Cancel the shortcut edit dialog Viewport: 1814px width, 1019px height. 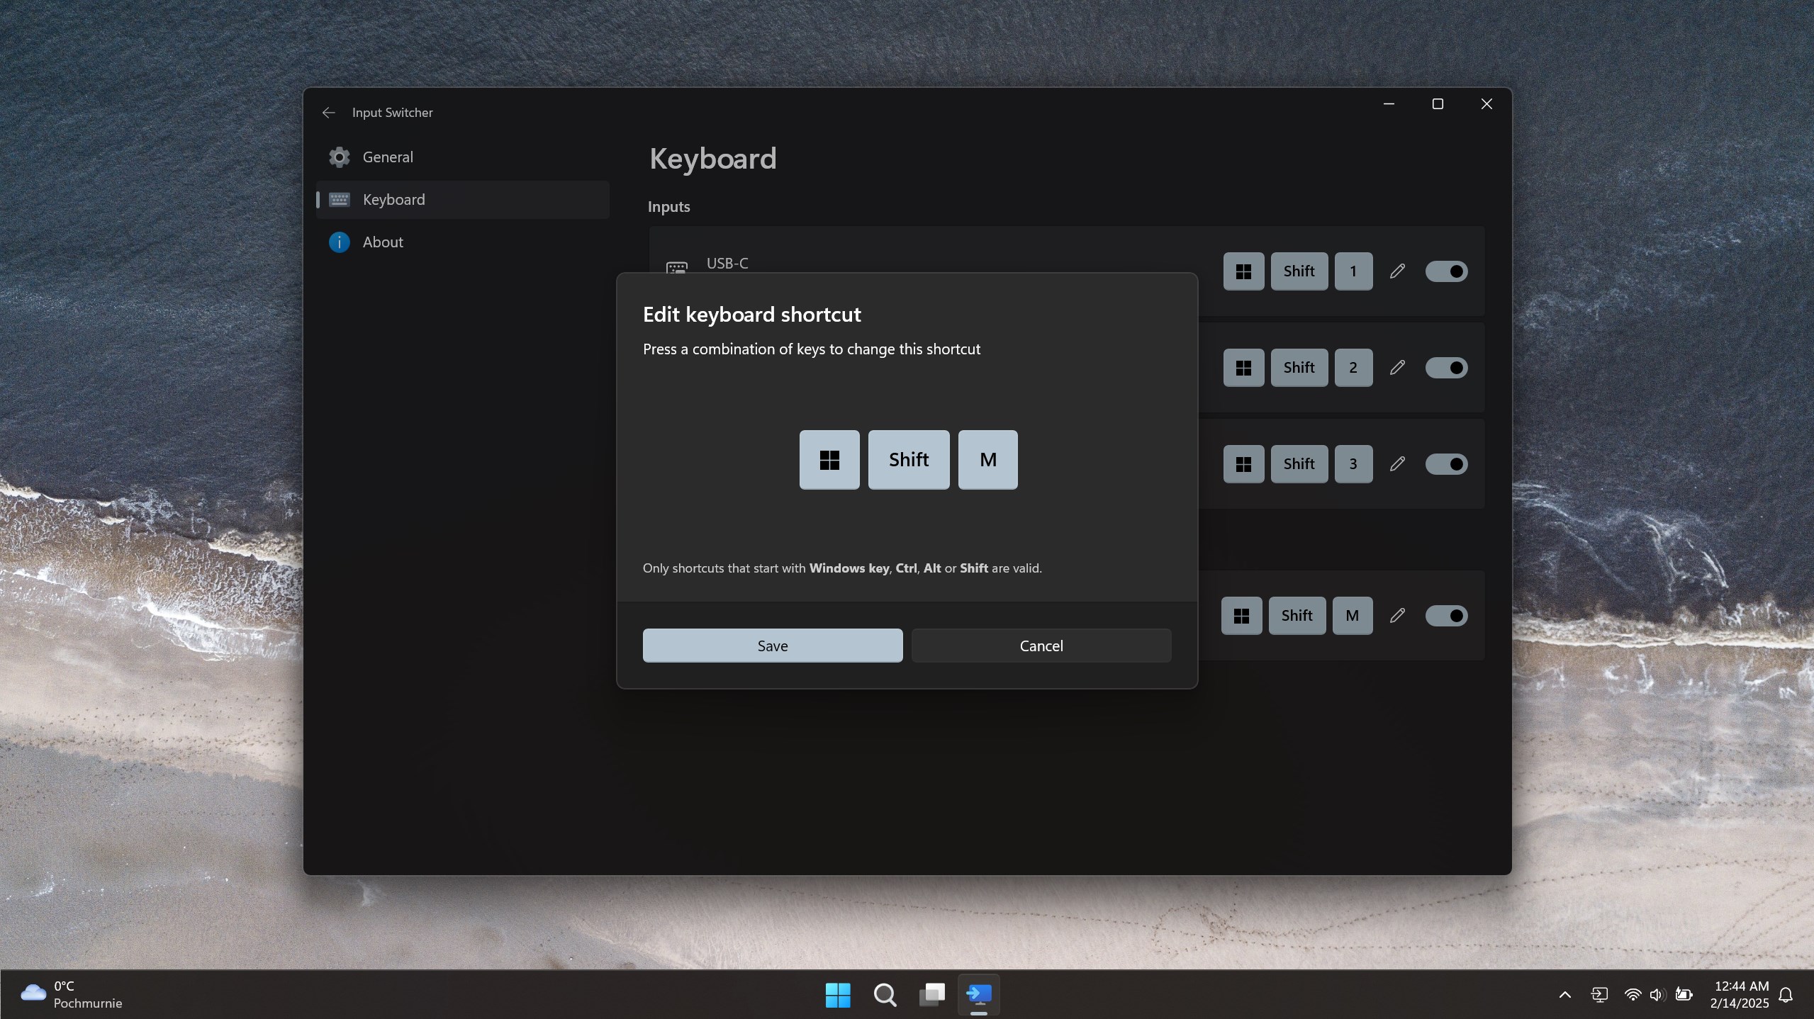click(1041, 646)
